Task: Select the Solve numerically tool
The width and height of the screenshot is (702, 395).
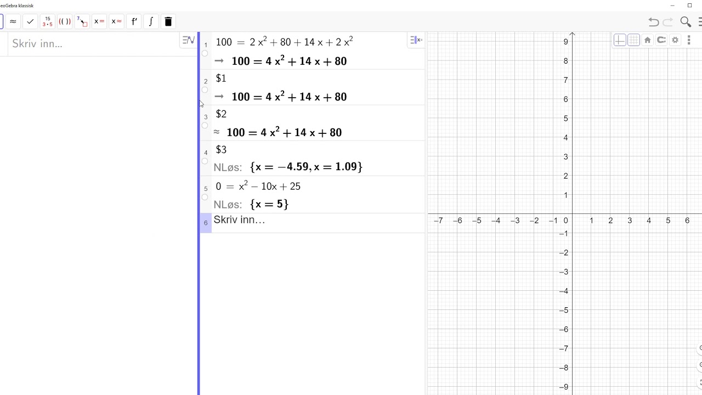Action: point(116,21)
